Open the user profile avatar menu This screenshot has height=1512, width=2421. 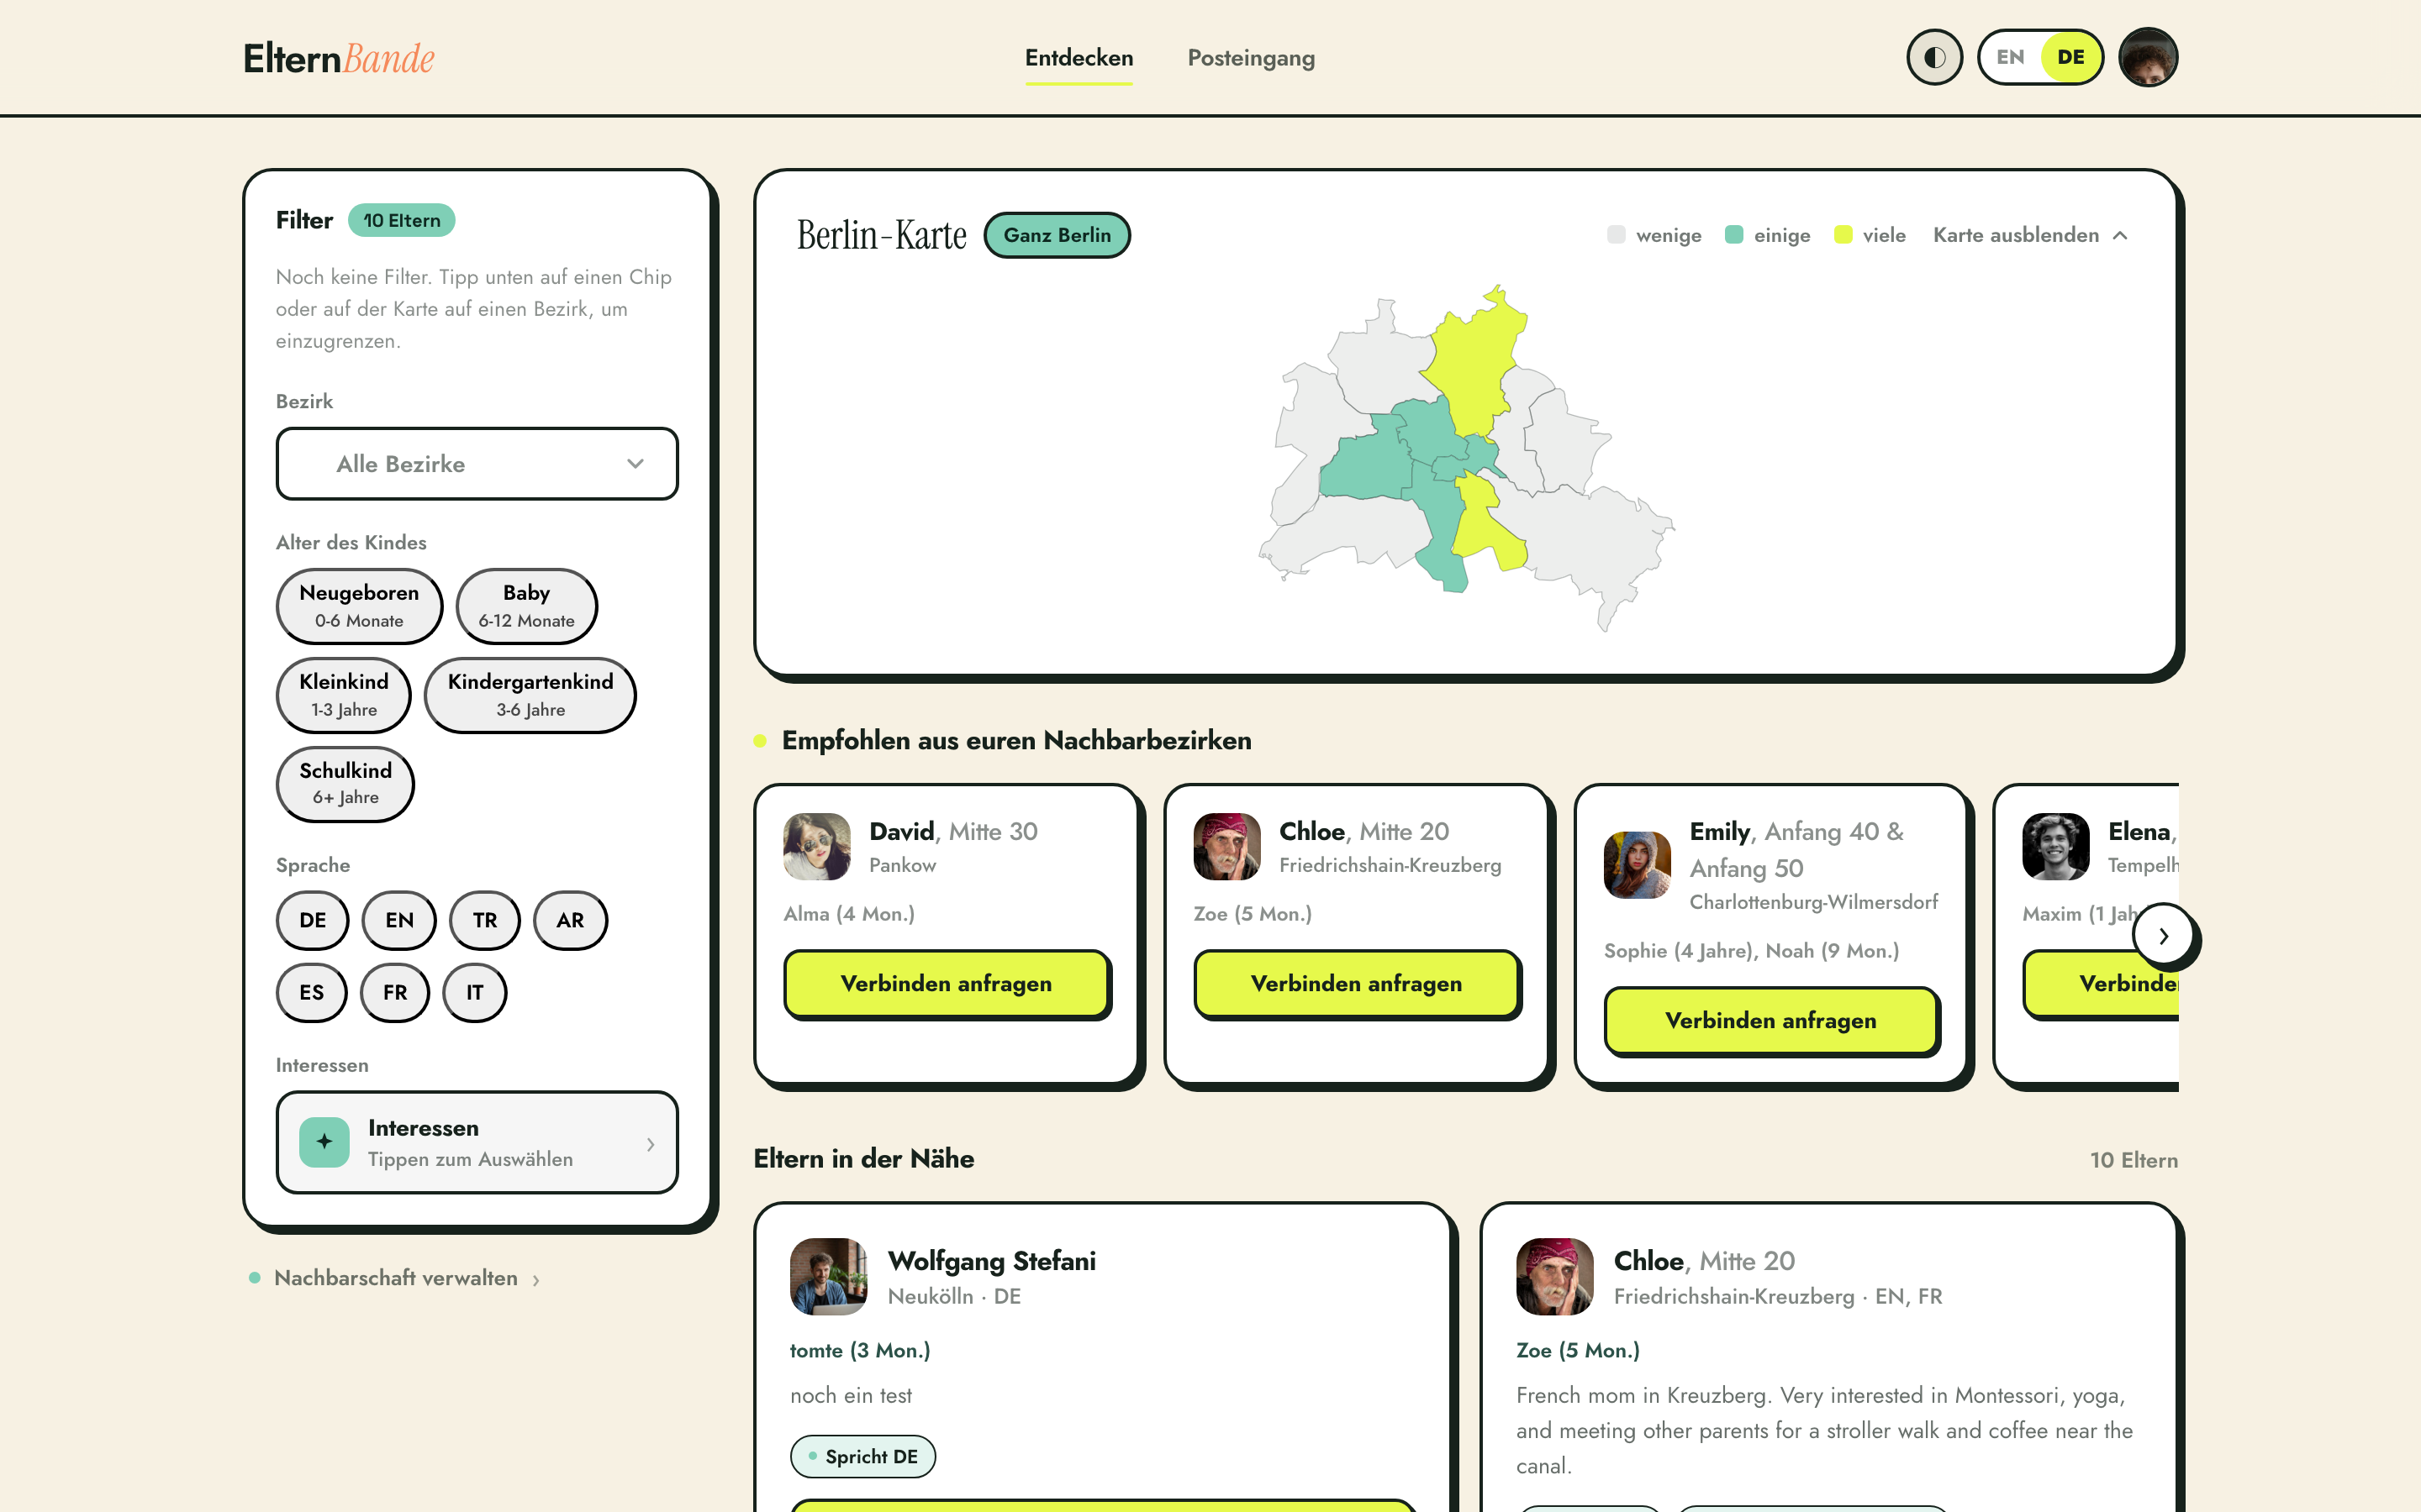2148,57
